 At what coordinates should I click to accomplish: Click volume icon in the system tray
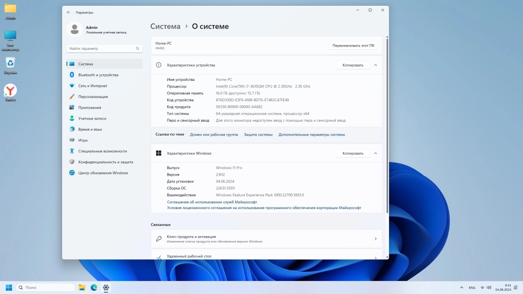489,288
